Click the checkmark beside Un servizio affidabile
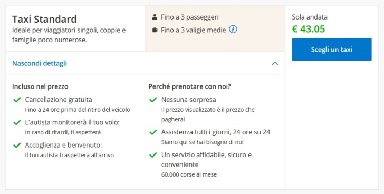The height and width of the screenshot is (194, 384). (153, 155)
